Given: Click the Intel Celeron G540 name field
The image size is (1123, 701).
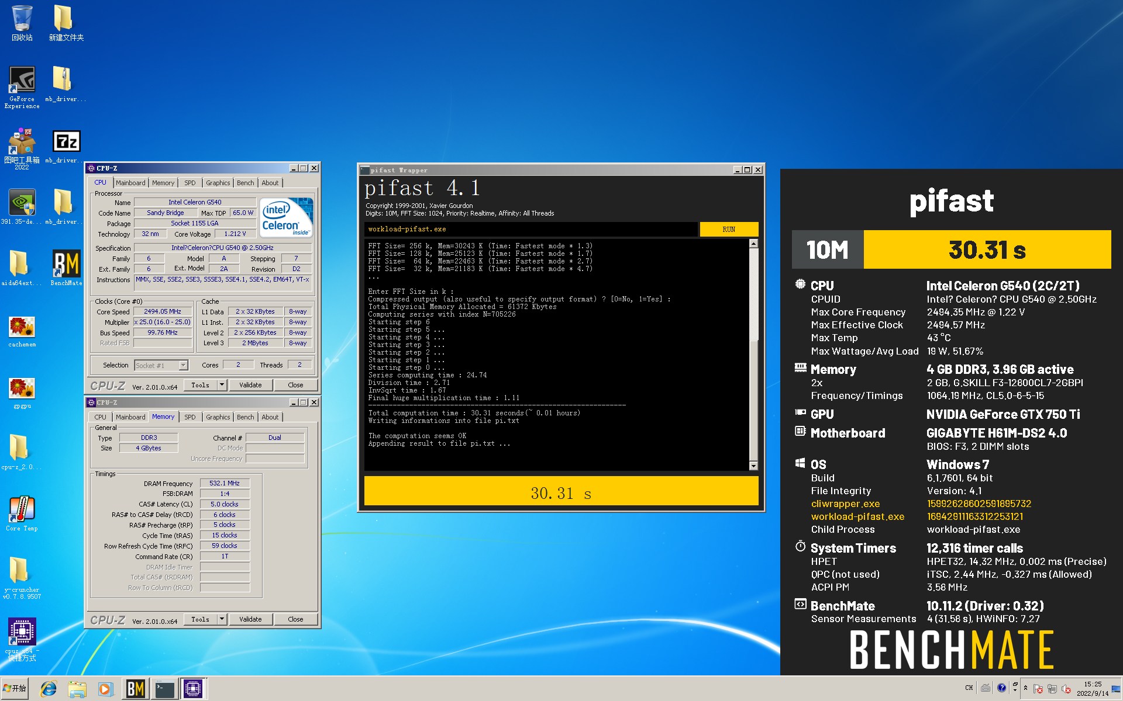Looking at the screenshot, I should [x=195, y=202].
